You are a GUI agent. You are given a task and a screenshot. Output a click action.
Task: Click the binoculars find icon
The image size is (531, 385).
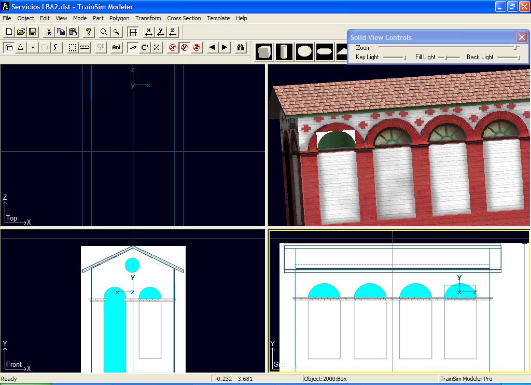[x=241, y=48]
